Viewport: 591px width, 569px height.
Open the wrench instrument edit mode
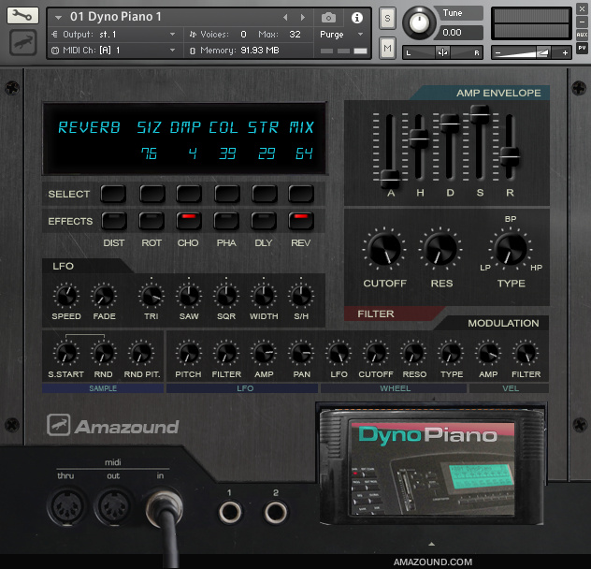(22, 16)
